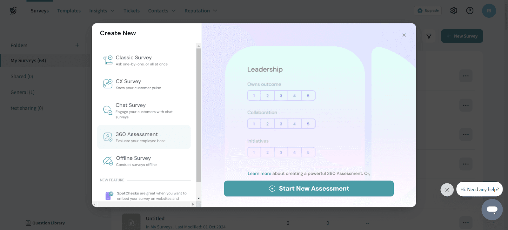Dismiss the 'Need any help' popup
Image resolution: width=508 pixels, height=230 pixels.
[447, 190]
